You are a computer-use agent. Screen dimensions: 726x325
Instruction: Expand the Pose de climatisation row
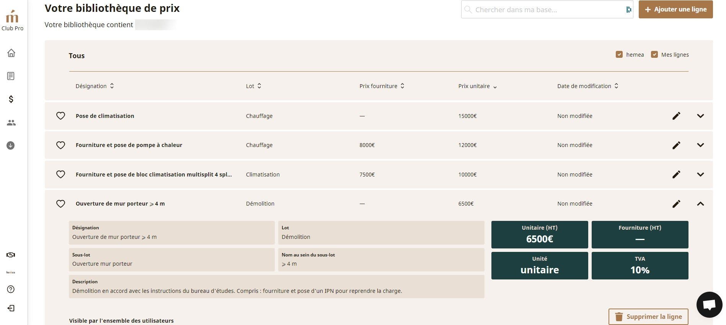(700, 116)
